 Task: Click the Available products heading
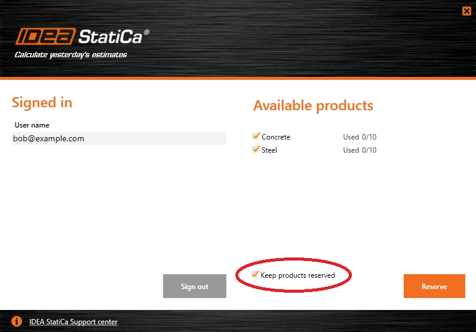pos(314,106)
